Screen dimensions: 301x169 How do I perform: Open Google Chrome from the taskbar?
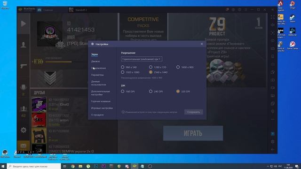tap(73, 166)
